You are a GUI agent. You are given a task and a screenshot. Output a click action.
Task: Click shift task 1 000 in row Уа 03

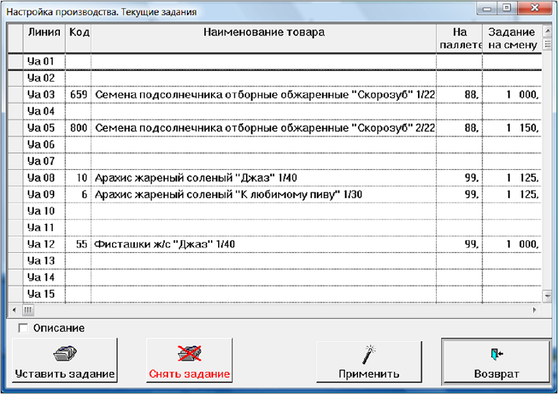(522, 94)
